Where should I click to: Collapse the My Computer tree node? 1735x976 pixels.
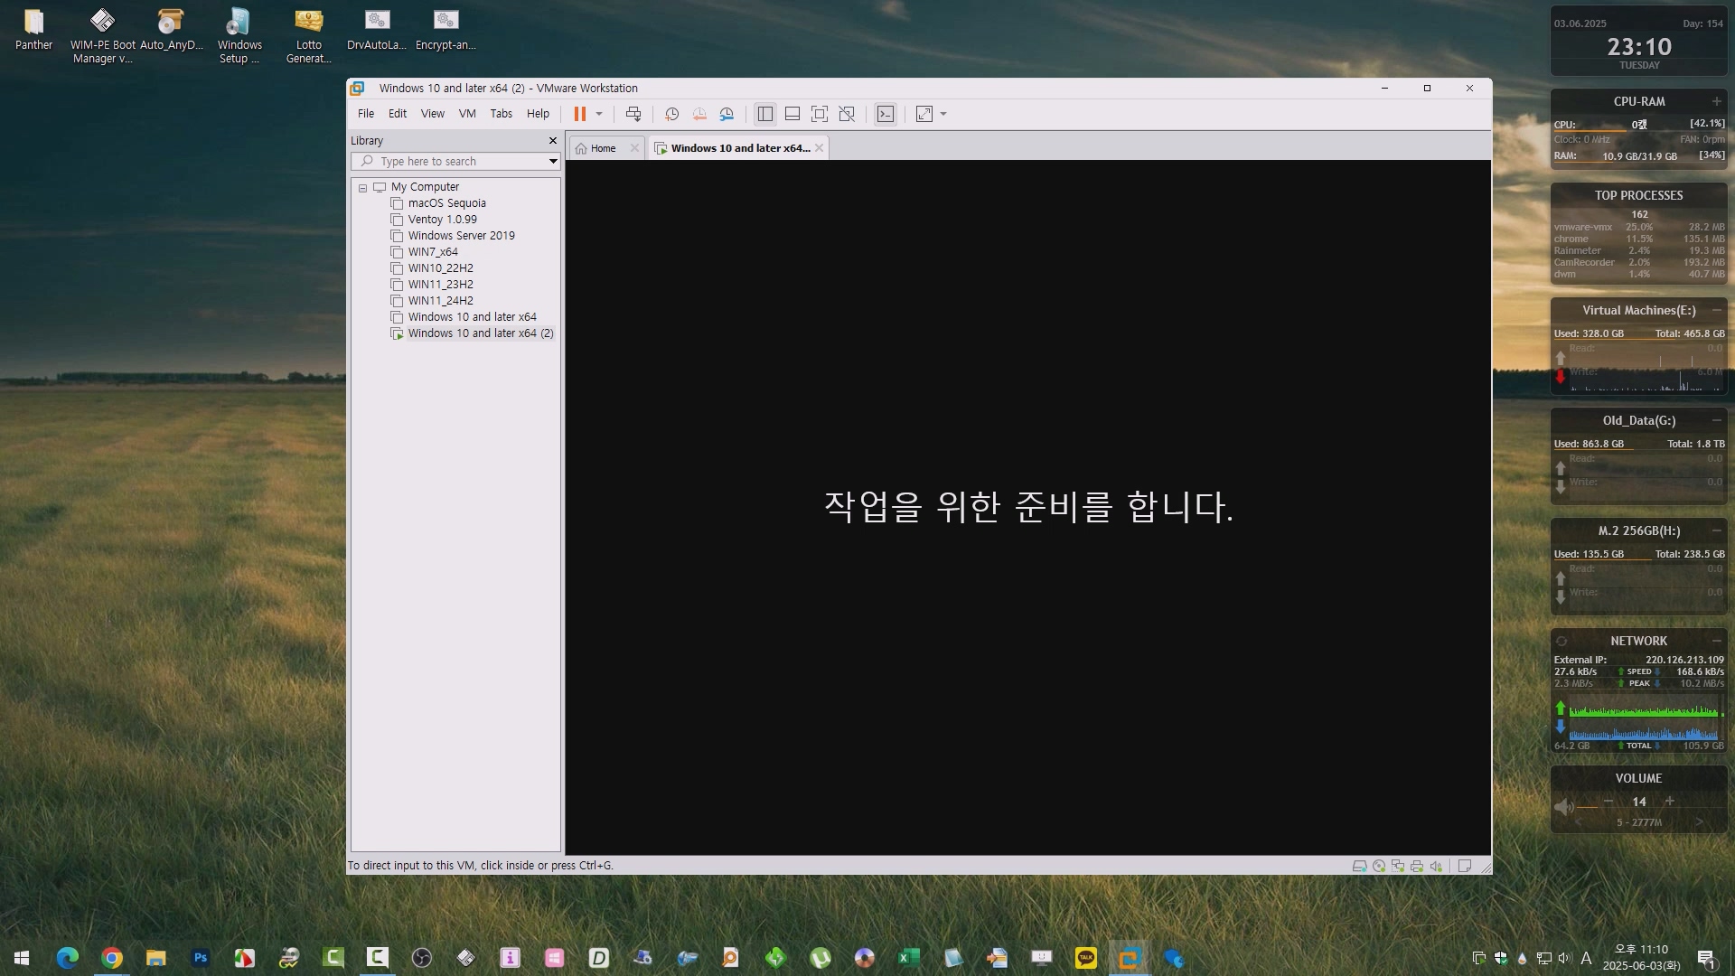[x=362, y=188]
